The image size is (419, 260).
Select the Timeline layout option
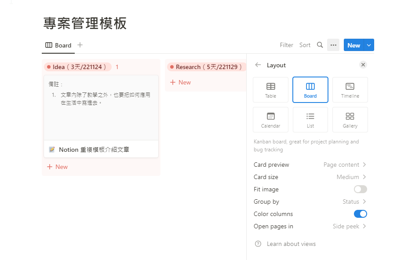click(x=350, y=90)
